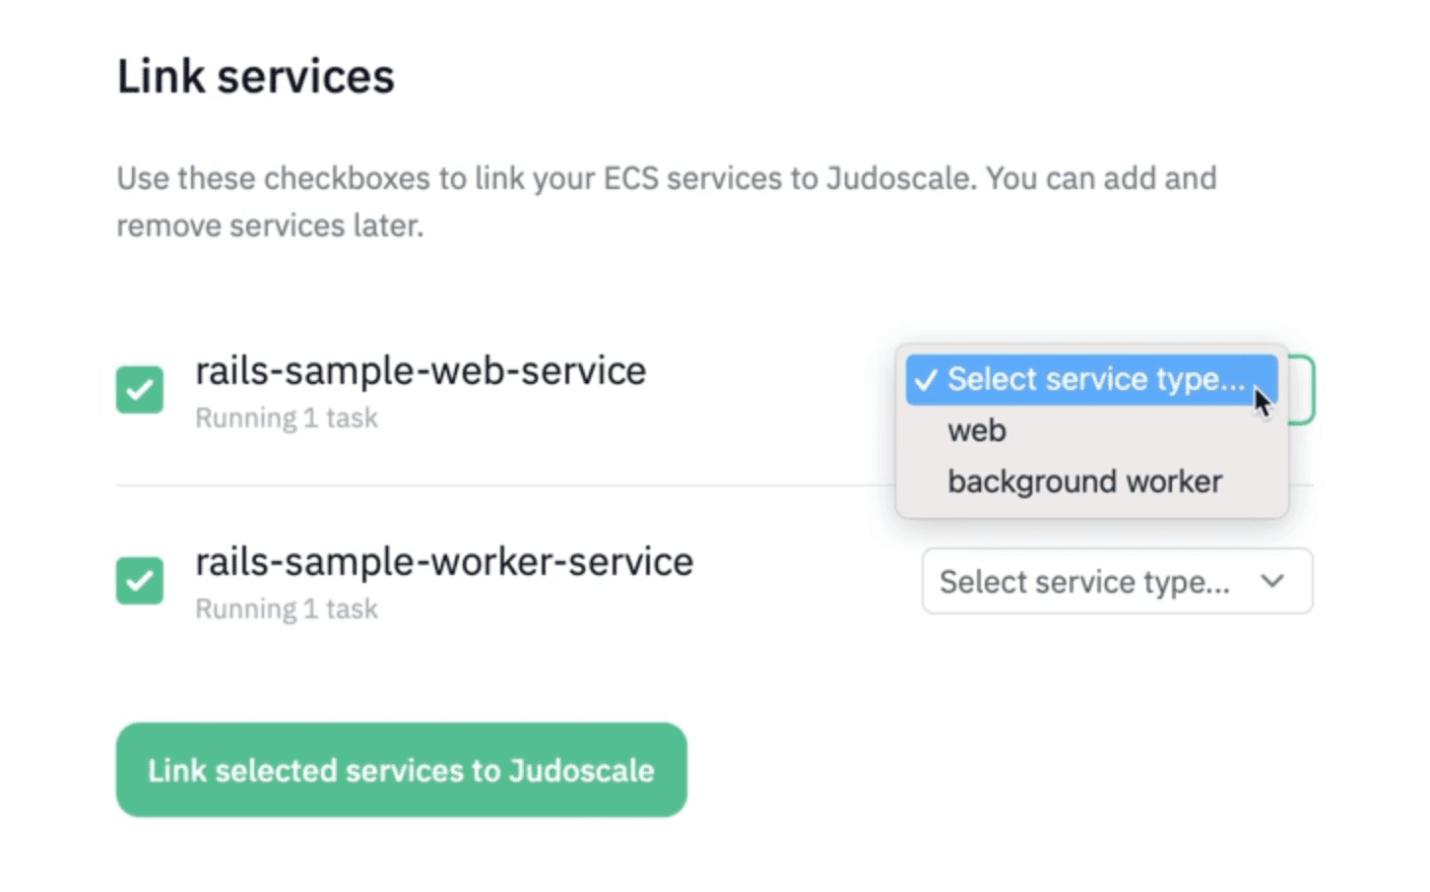Viewport: 1430px width, 892px height.
Task: Click the green outlined select box behind the dropdown
Action: click(1300, 390)
